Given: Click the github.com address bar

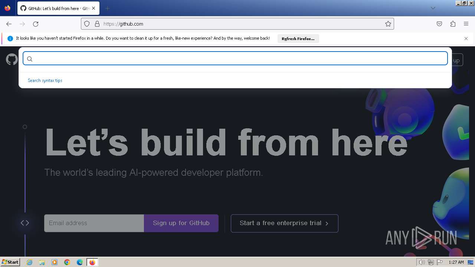Looking at the screenshot, I should coord(237,24).
